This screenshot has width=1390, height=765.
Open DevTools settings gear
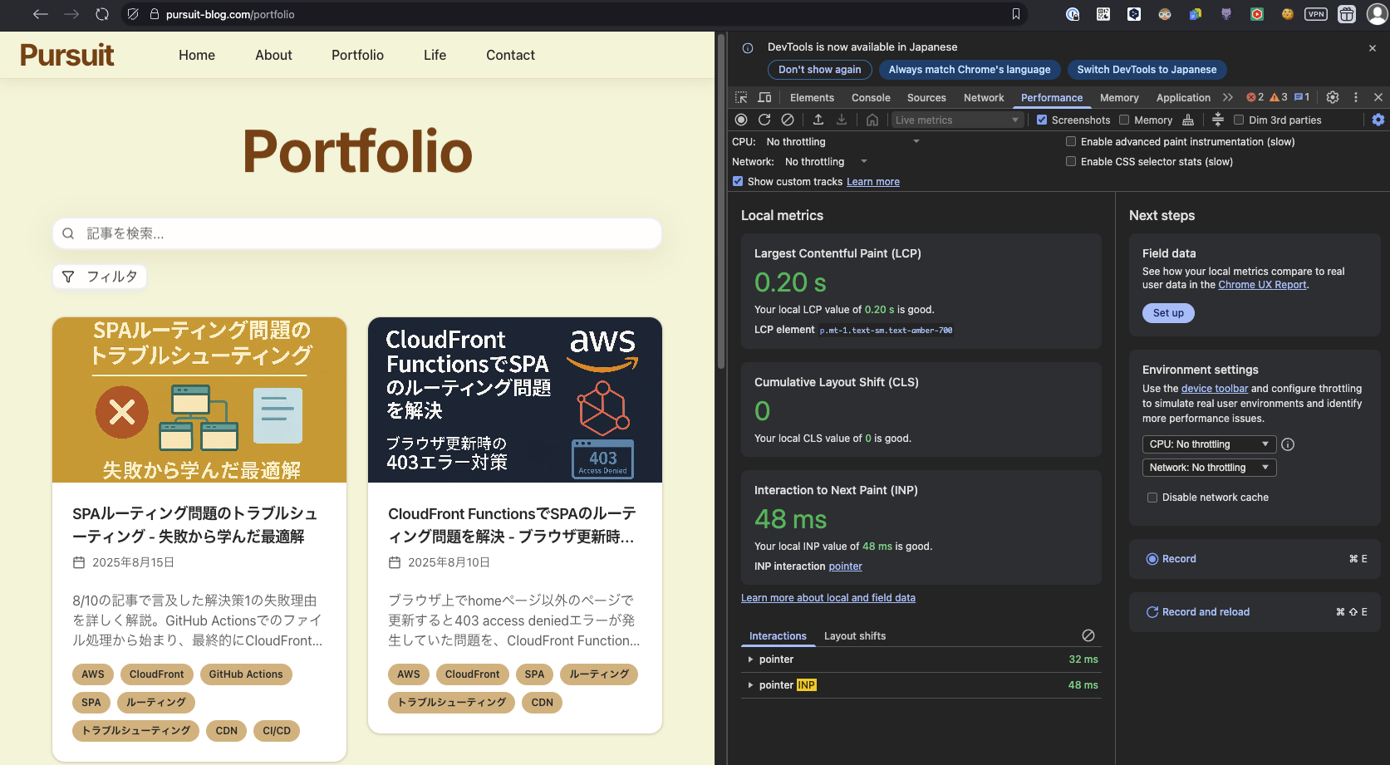(1333, 97)
